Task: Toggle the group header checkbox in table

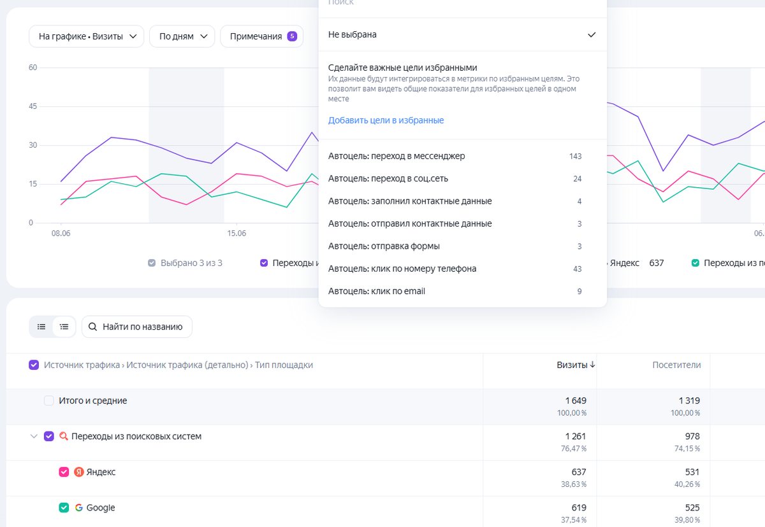Action: [34, 365]
